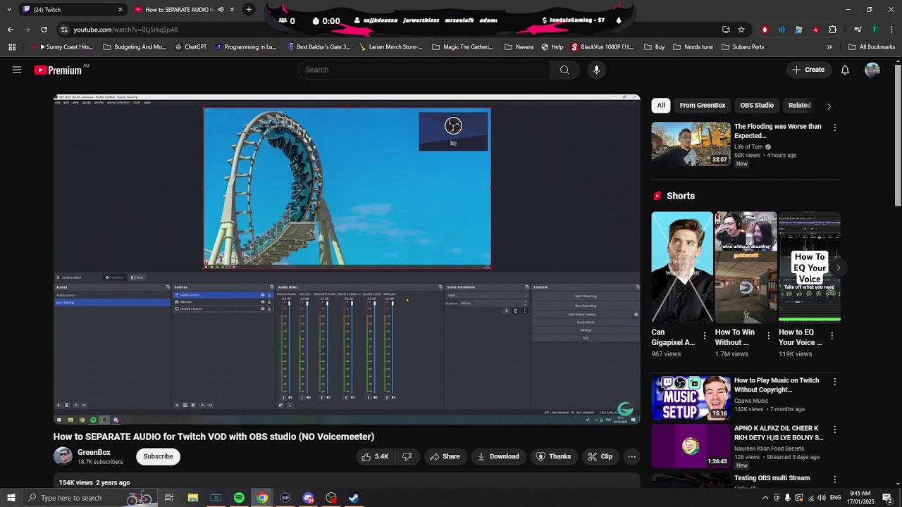The width and height of the screenshot is (902, 507).
Task: Select the Related chip
Action: 800,106
